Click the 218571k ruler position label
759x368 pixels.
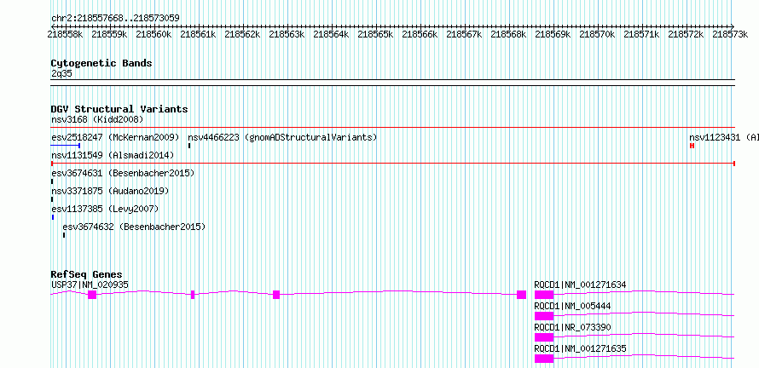(x=641, y=34)
